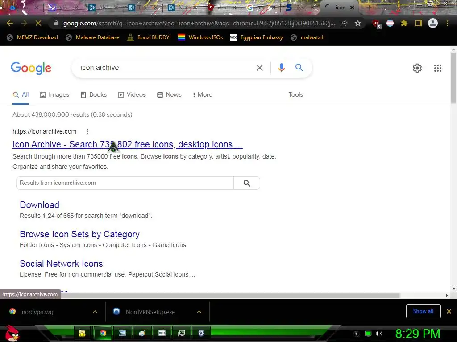Open the Angry Birds start button
The image size is (457, 342).
click(x=12, y=333)
